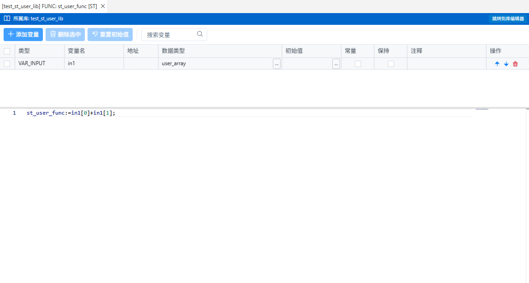Click the 数据类型 column header
This screenshot has height=283, width=529.
(220, 51)
